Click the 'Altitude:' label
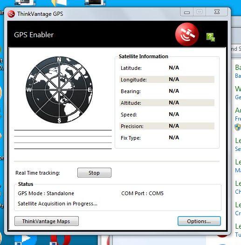 (131, 103)
